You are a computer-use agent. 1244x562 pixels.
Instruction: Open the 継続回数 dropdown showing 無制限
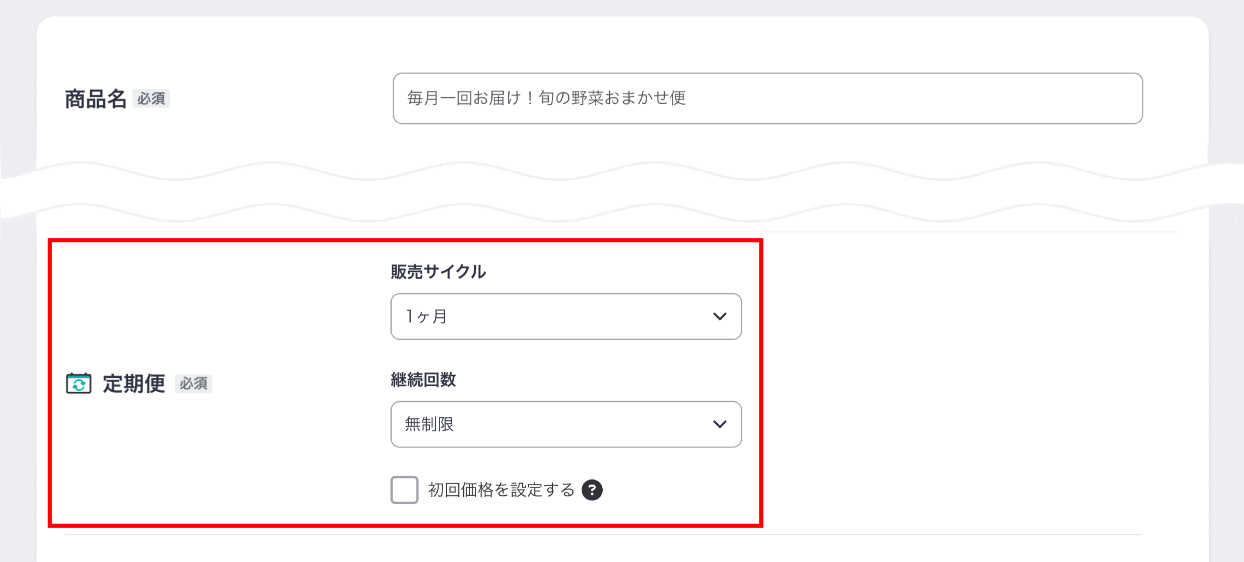(x=565, y=424)
